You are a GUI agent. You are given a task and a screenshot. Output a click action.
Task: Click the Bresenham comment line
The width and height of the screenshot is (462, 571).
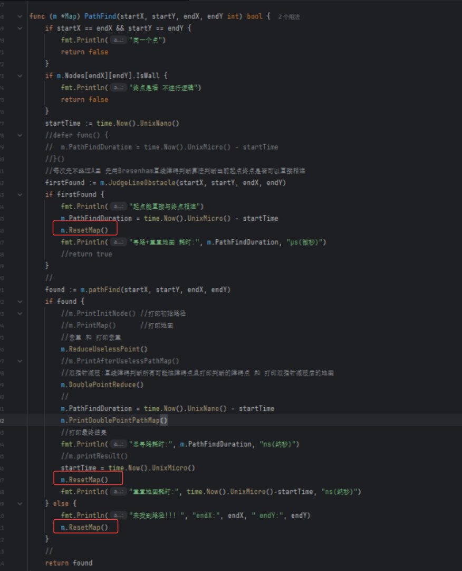coord(175,171)
